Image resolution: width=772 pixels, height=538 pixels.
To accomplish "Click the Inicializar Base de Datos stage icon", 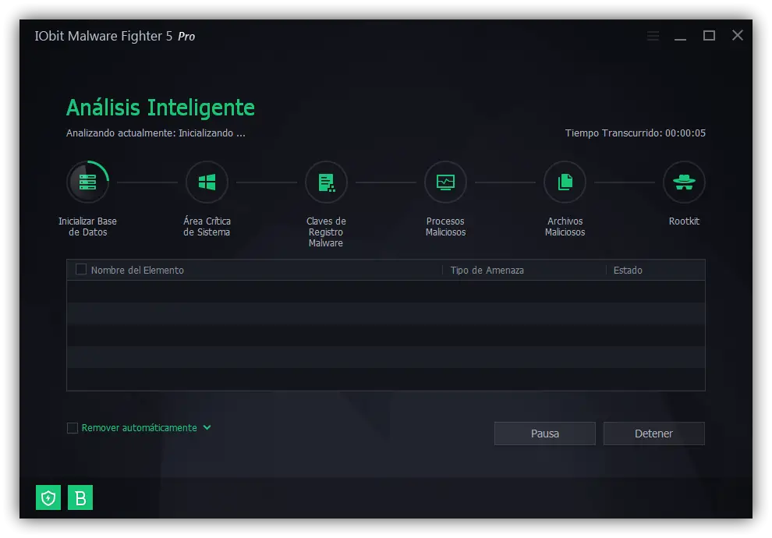I will [87, 182].
